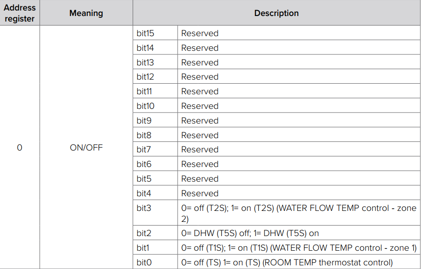This screenshot has width=431, height=269.
Task: Click the Description column header
Action: click(276, 13)
